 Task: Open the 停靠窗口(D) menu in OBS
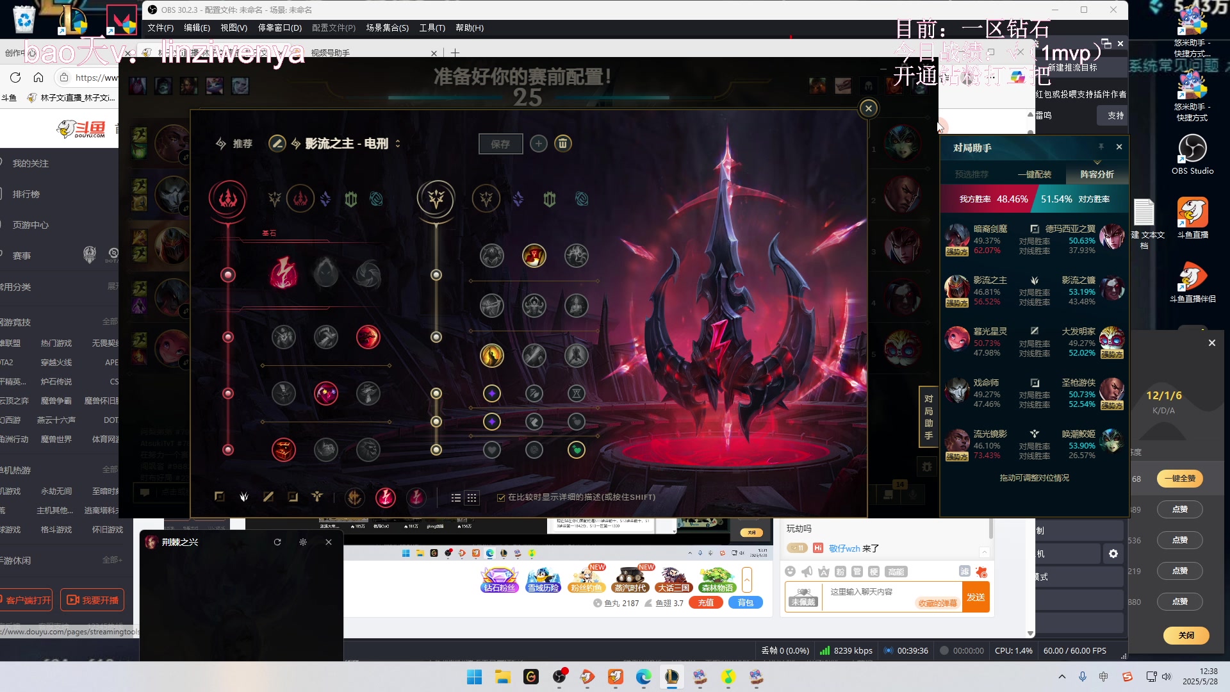pos(280,28)
